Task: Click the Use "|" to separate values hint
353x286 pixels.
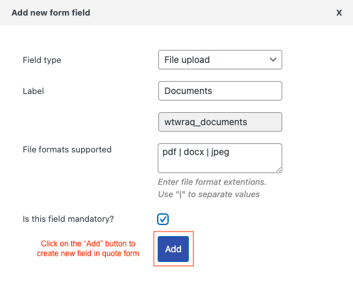Action: pyautogui.click(x=209, y=194)
